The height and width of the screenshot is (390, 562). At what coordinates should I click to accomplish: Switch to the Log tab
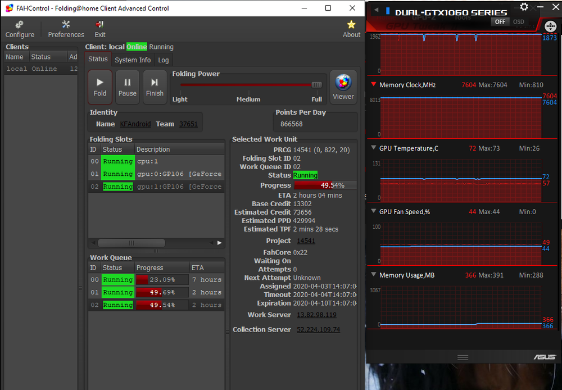tap(164, 60)
